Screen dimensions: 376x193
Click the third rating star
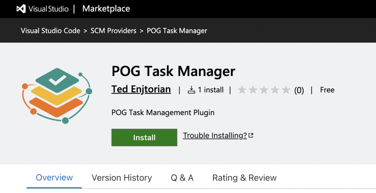pos(264,90)
